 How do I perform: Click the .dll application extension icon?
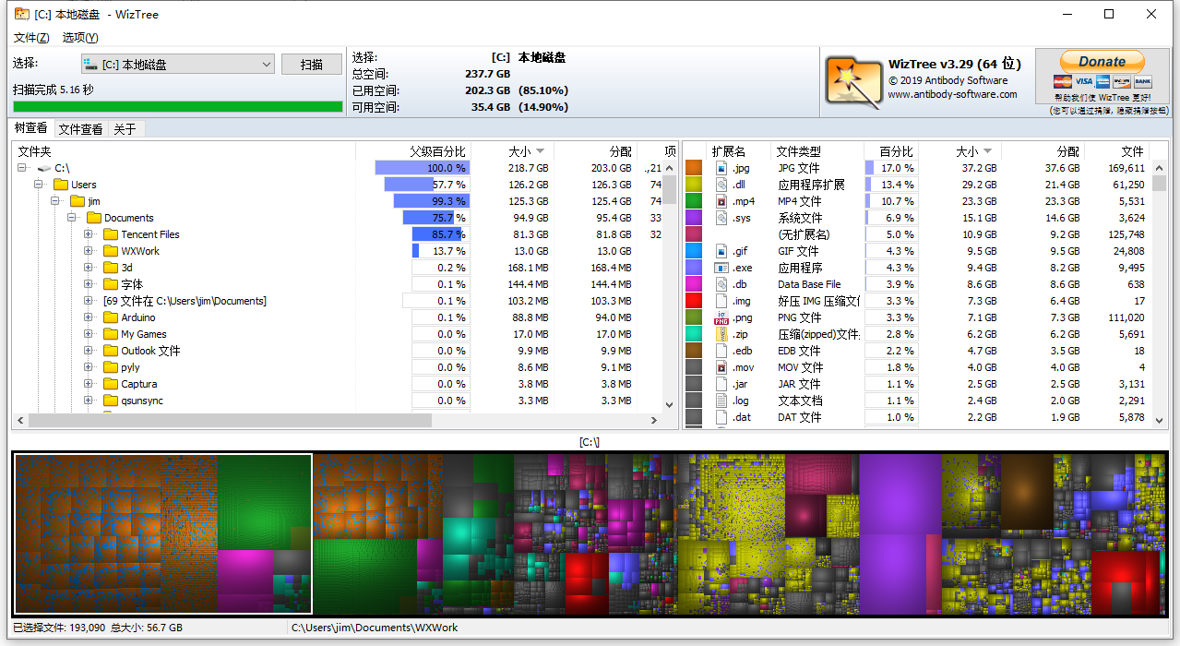(721, 184)
